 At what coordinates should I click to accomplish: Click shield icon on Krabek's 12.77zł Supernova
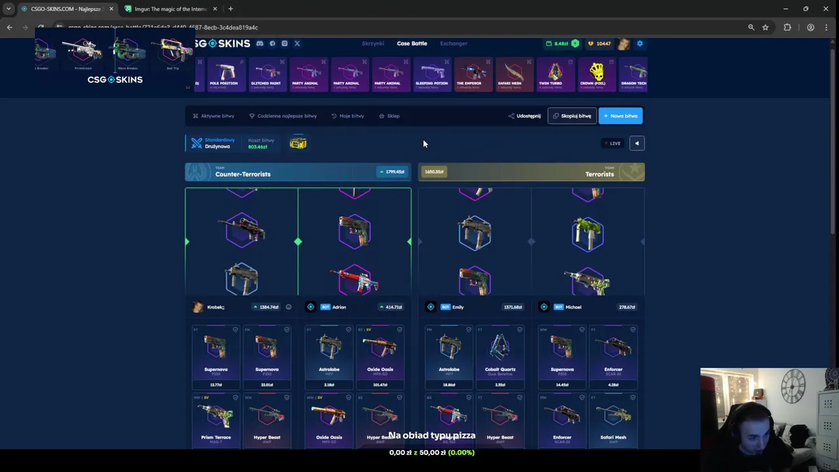(x=236, y=330)
